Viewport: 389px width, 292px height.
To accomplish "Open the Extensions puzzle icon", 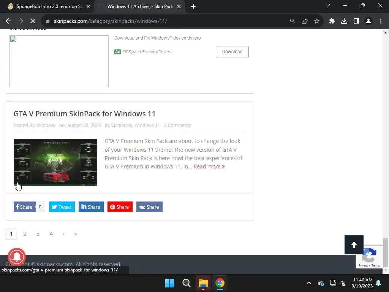I will [332, 21].
